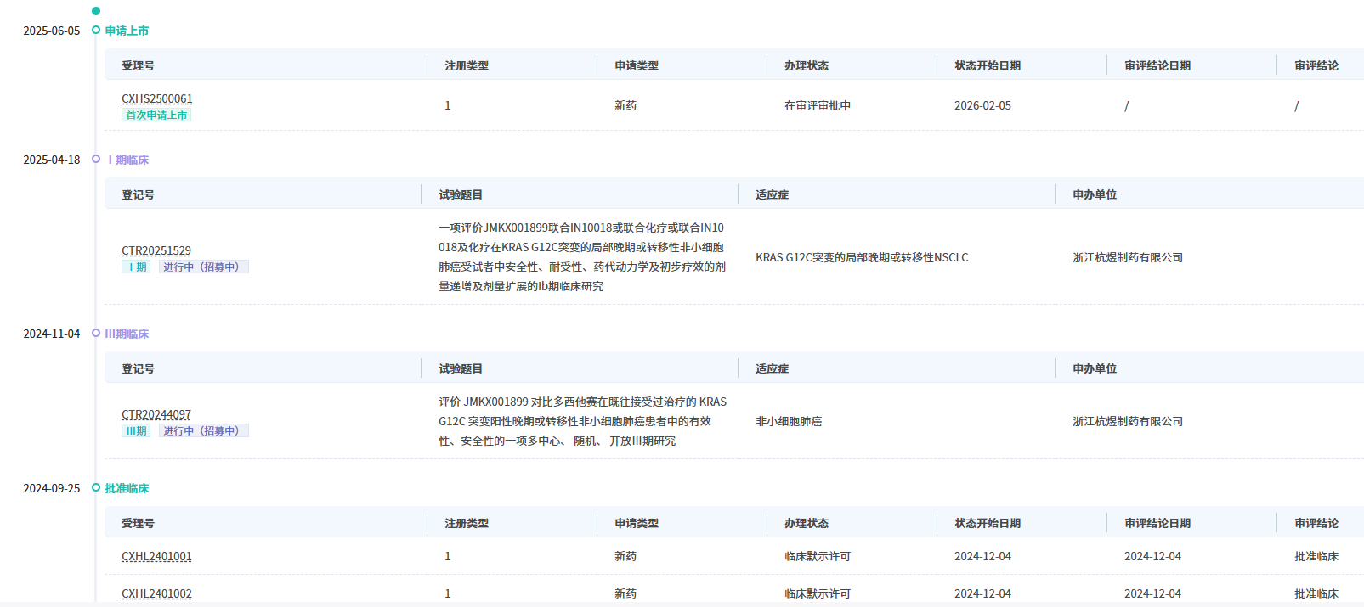Screen dimensions: 1364x607
Task: Click the JMKX001899联合IN10018 trial title text
Action: coord(582,257)
